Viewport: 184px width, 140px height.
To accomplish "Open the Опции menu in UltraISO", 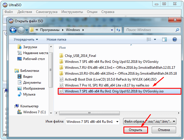I will [x=92, y=12].
